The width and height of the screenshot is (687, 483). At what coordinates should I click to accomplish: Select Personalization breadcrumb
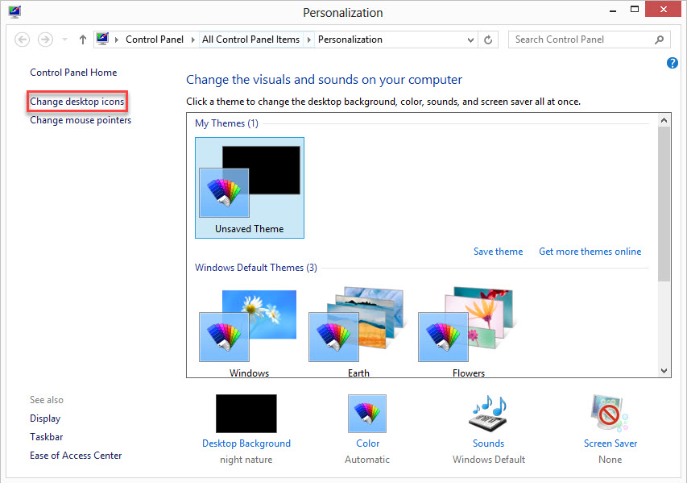[x=350, y=40]
